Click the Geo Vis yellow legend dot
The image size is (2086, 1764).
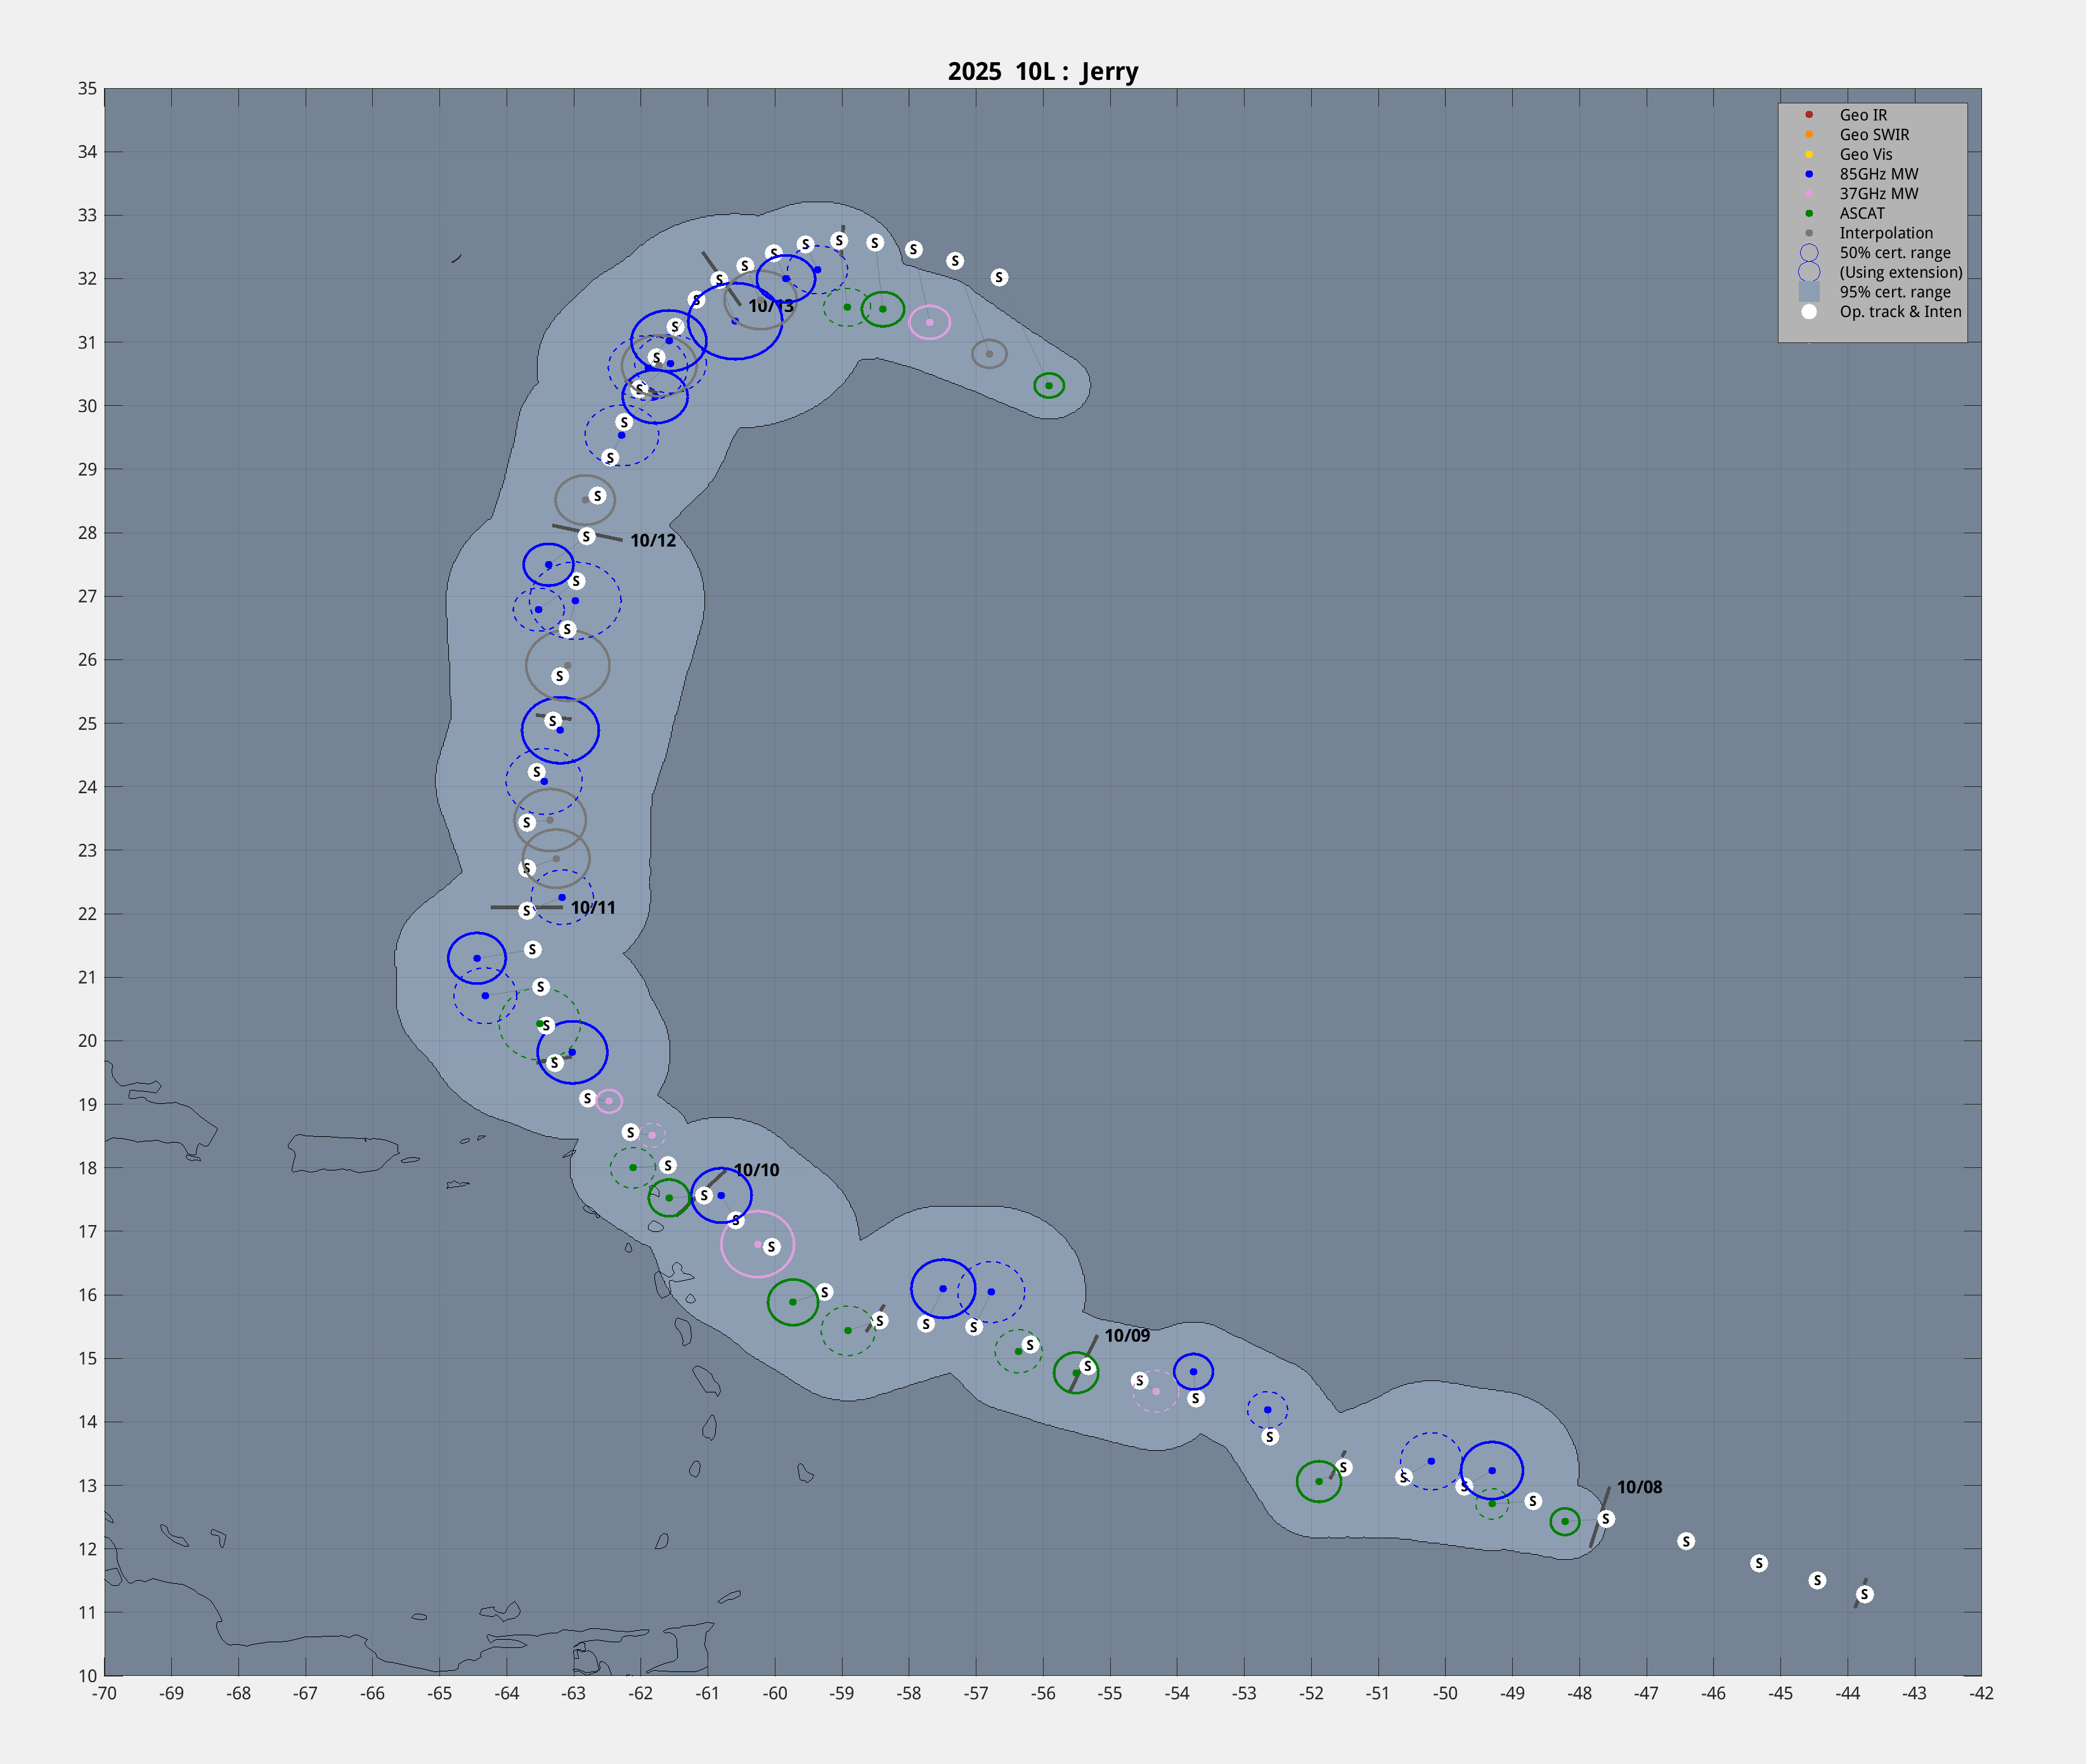point(1809,154)
